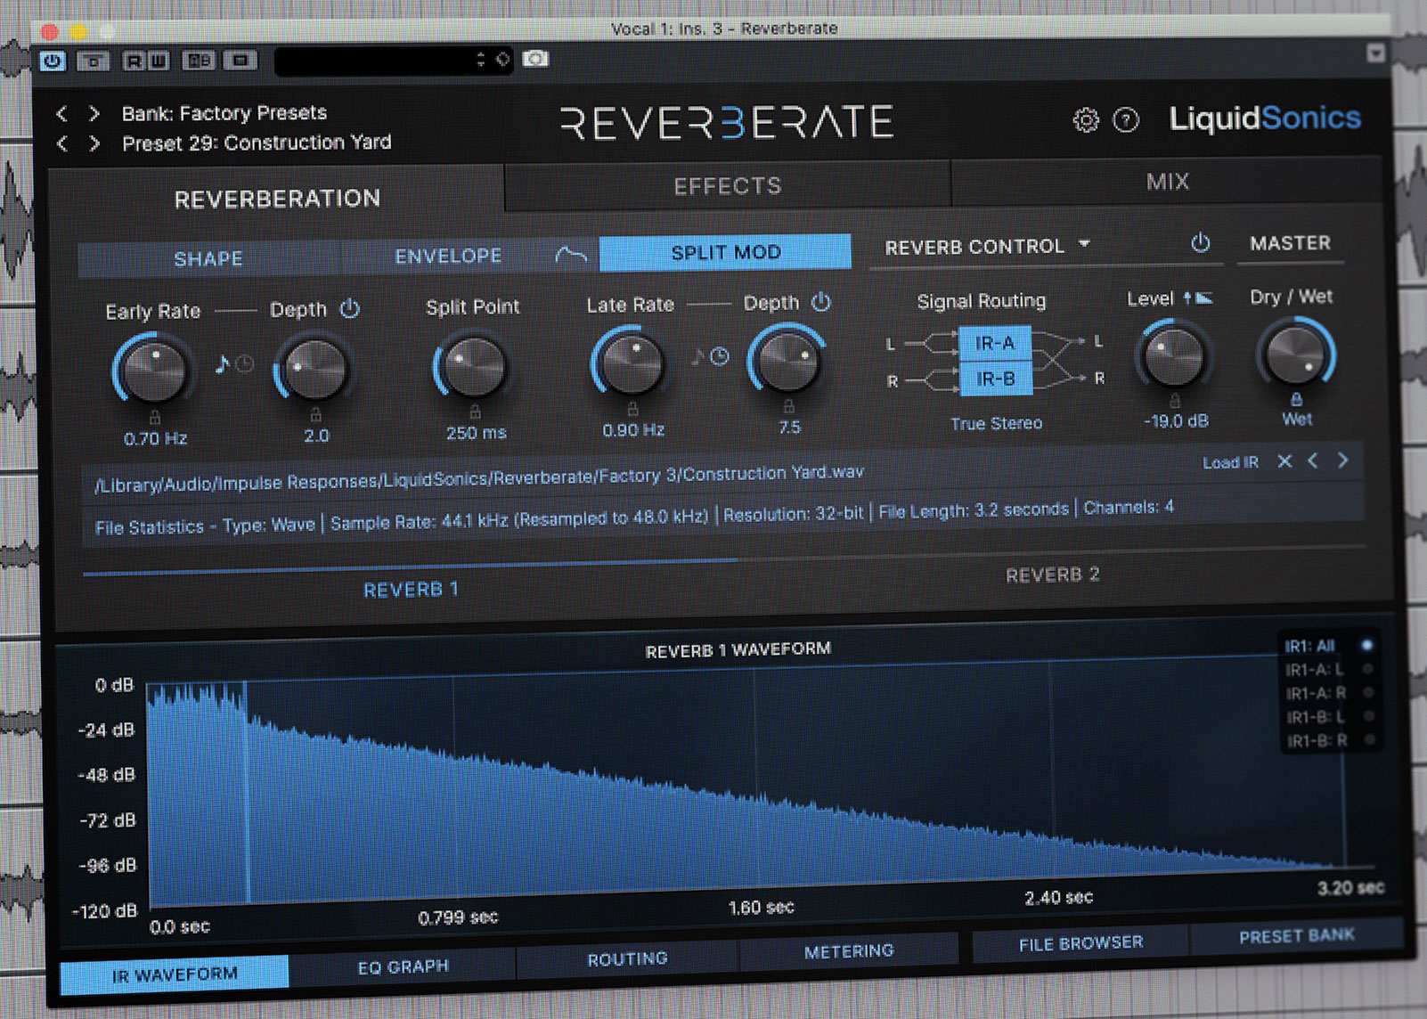Screen dimensions: 1427x1019
Task: Toggle Early Depth modulation power
Action: point(350,308)
